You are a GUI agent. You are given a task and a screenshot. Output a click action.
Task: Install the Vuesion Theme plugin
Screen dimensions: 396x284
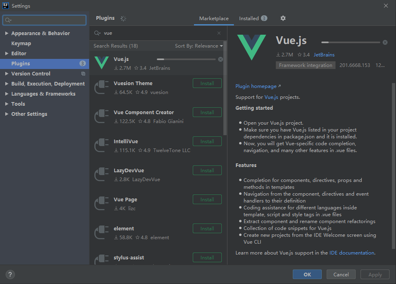(207, 84)
